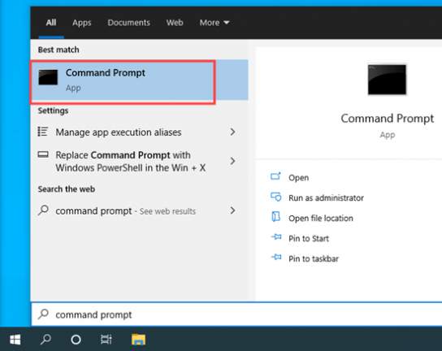Launch File Explorer from the taskbar

pos(138,340)
